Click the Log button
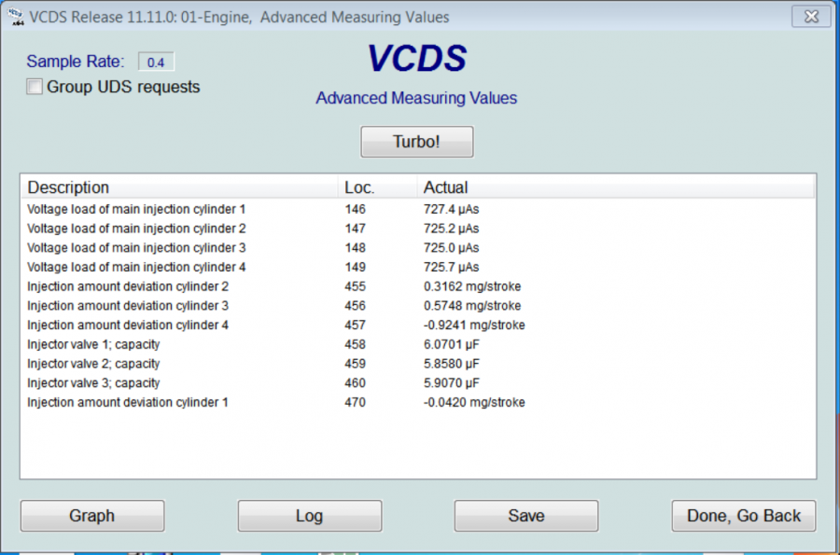 (x=309, y=516)
